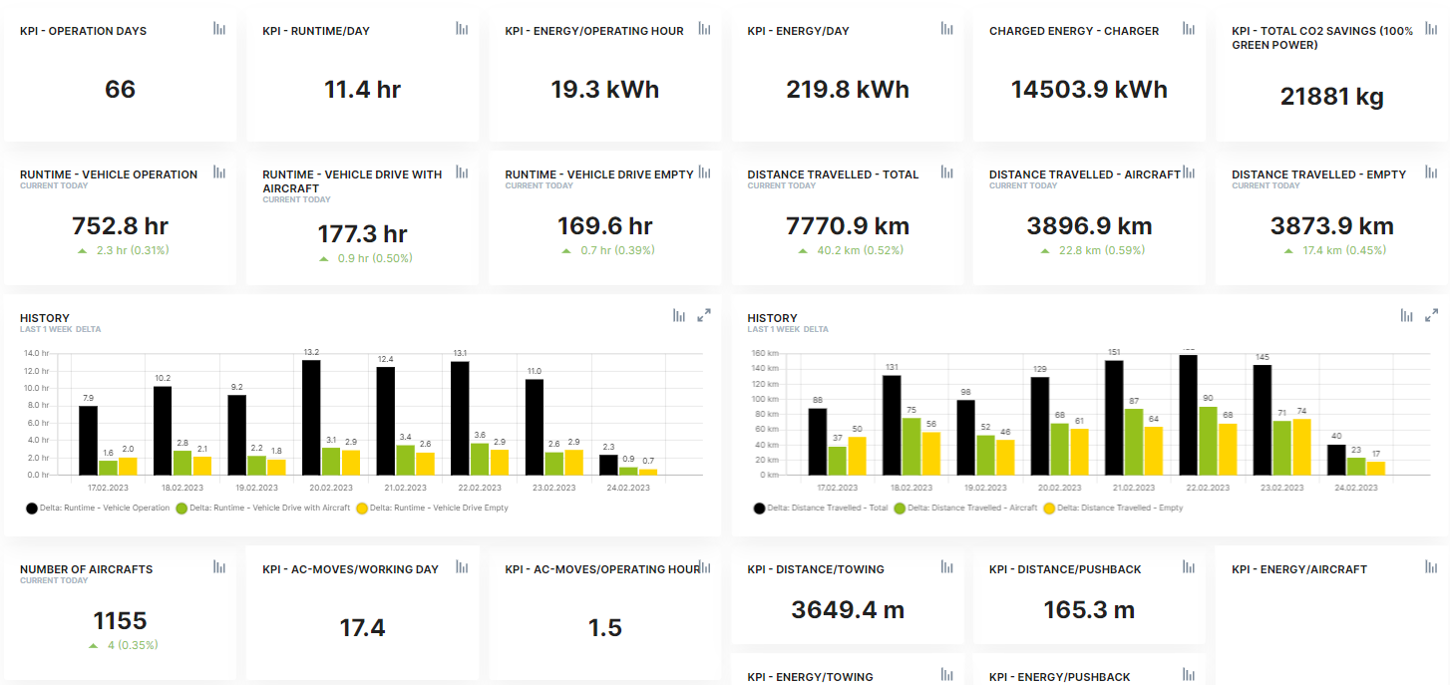
Task: Open chart icon on KPI - Operation Days tile
Action: (x=219, y=29)
